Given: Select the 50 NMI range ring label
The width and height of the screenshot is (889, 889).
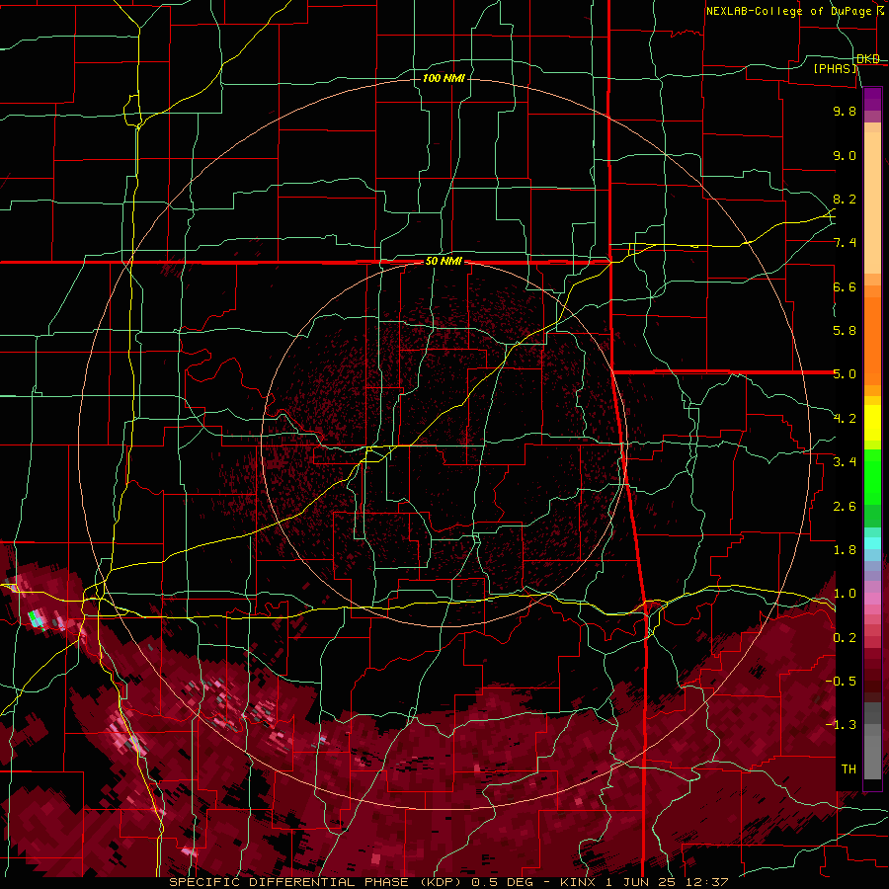Looking at the screenshot, I should 444,262.
